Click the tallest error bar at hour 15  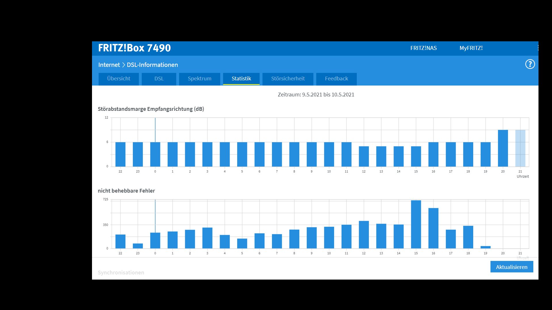(x=416, y=224)
